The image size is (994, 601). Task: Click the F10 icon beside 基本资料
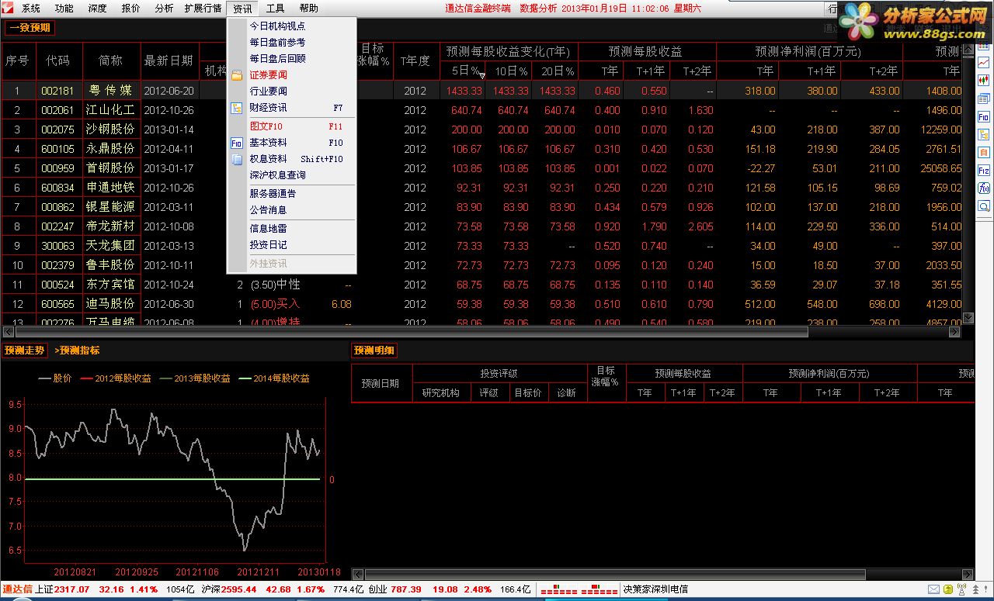[237, 143]
